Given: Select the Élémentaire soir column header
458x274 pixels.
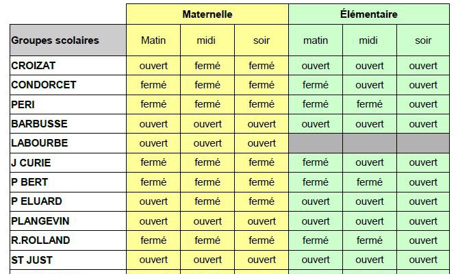Looking at the screenshot, I should pos(423,40).
